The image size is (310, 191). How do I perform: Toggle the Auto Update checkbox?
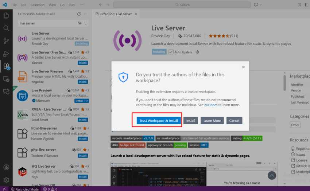(171, 52)
